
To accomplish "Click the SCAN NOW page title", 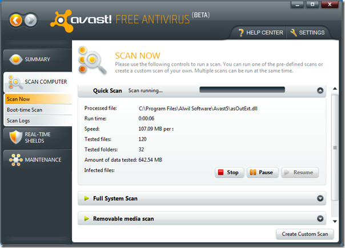I will click(x=138, y=55).
